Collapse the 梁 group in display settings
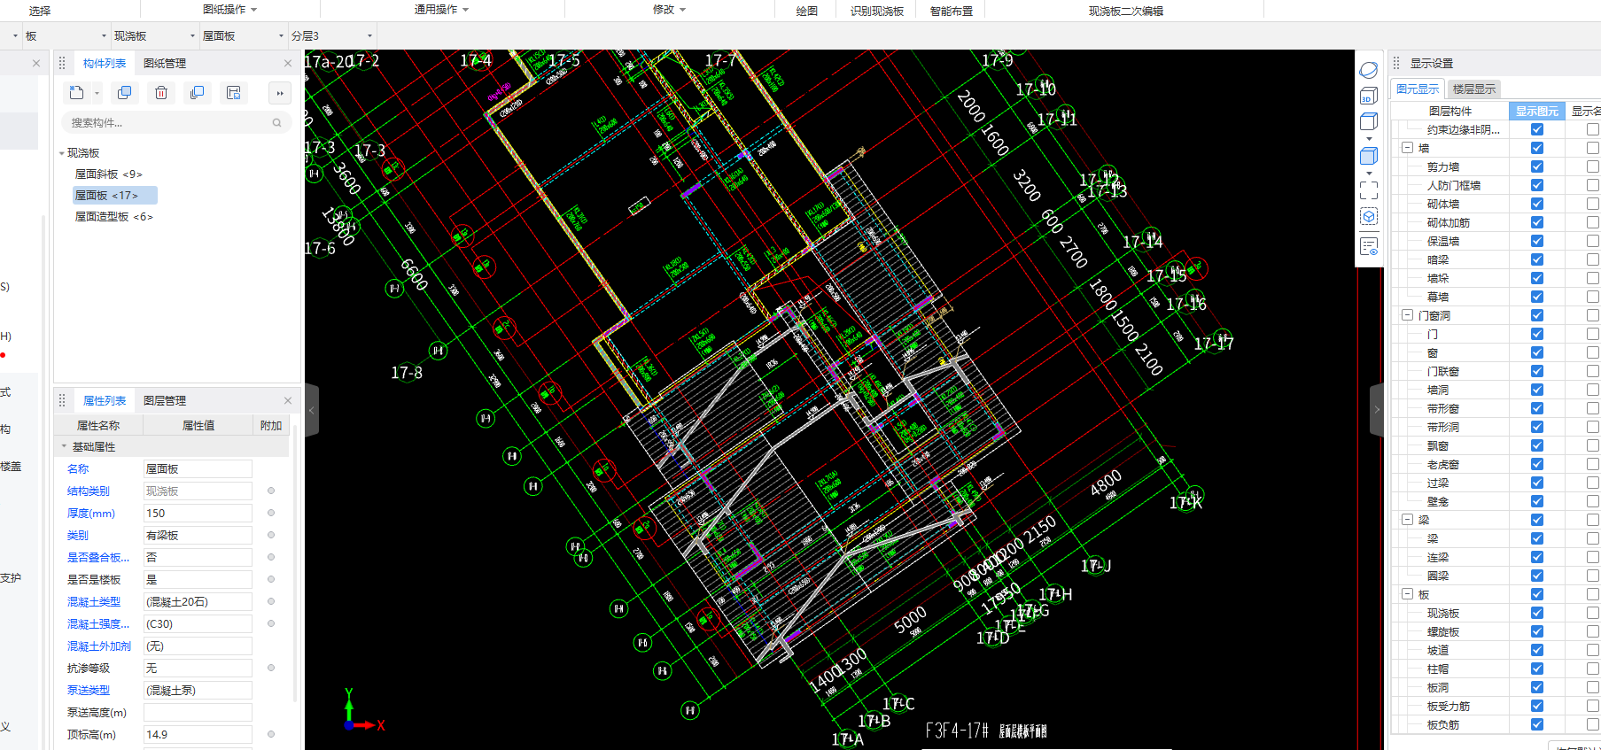1601x750 pixels. click(x=1407, y=520)
